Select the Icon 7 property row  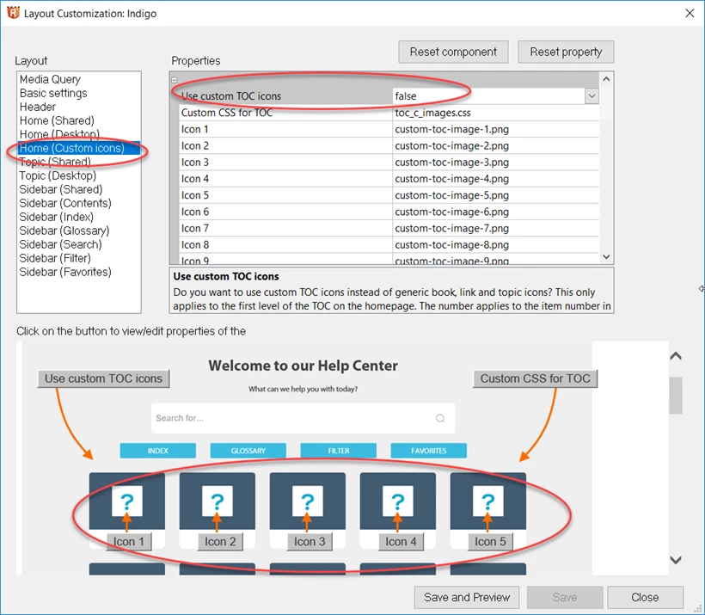pos(389,228)
